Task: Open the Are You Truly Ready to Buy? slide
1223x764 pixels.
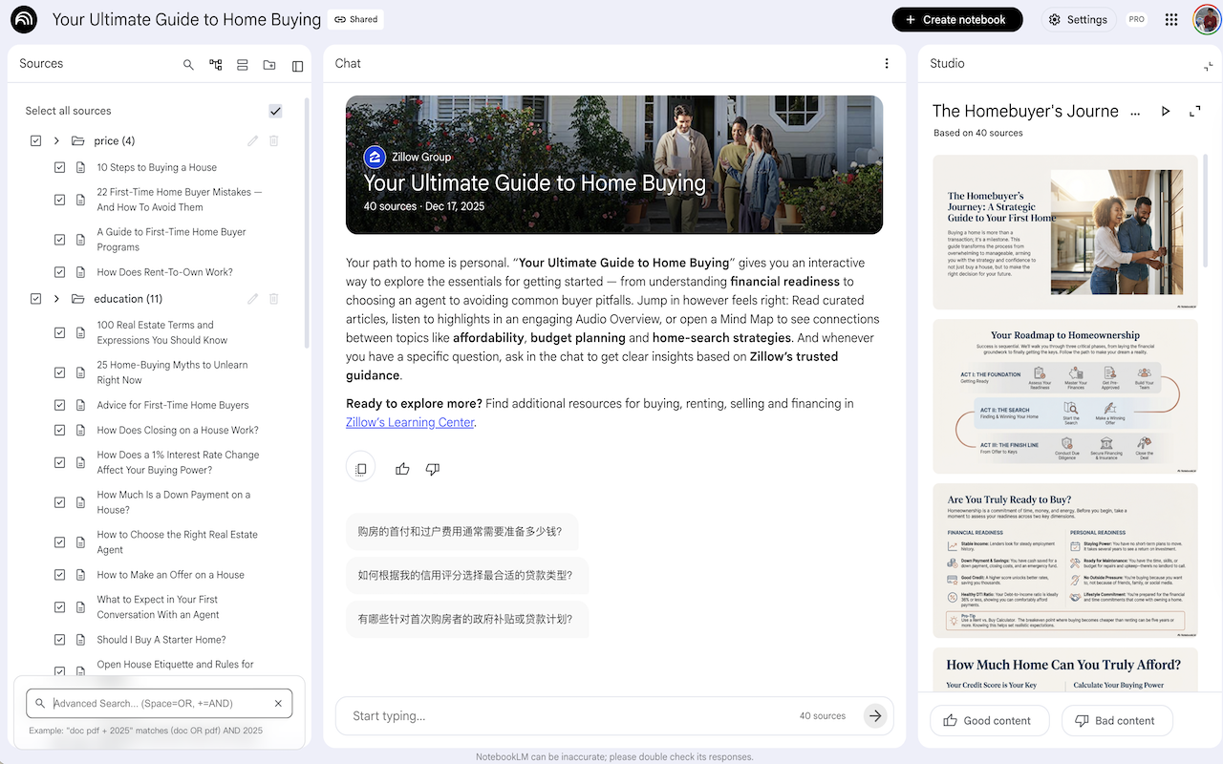Action: [x=1065, y=561]
